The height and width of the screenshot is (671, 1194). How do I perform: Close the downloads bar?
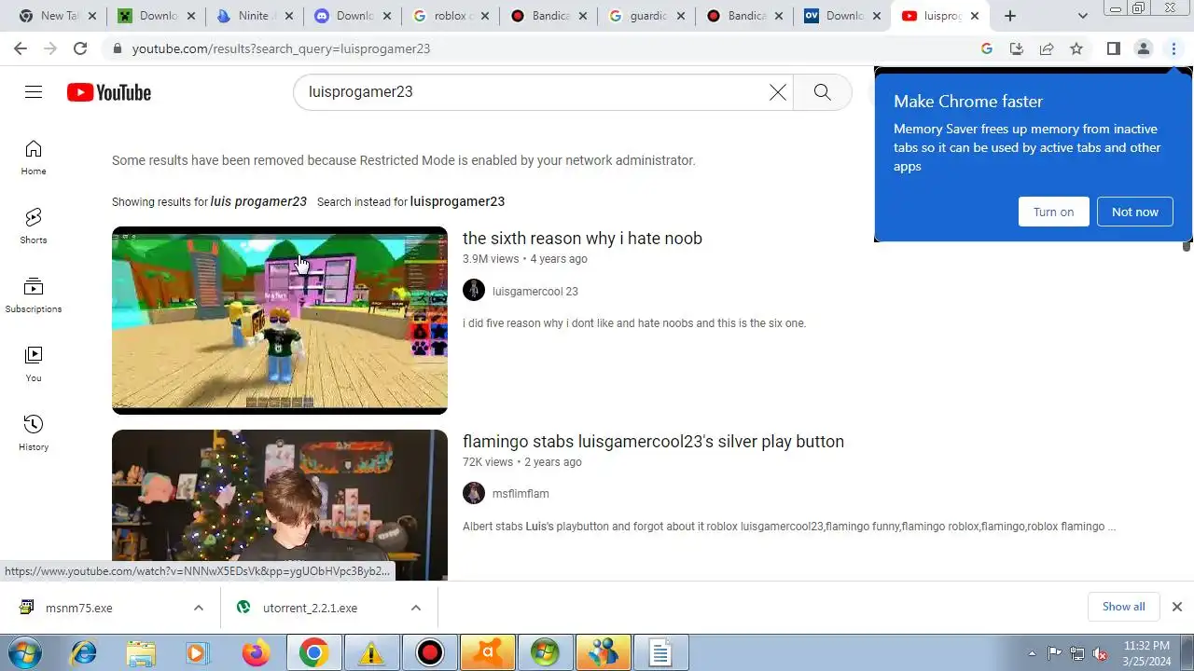tap(1176, 607)
